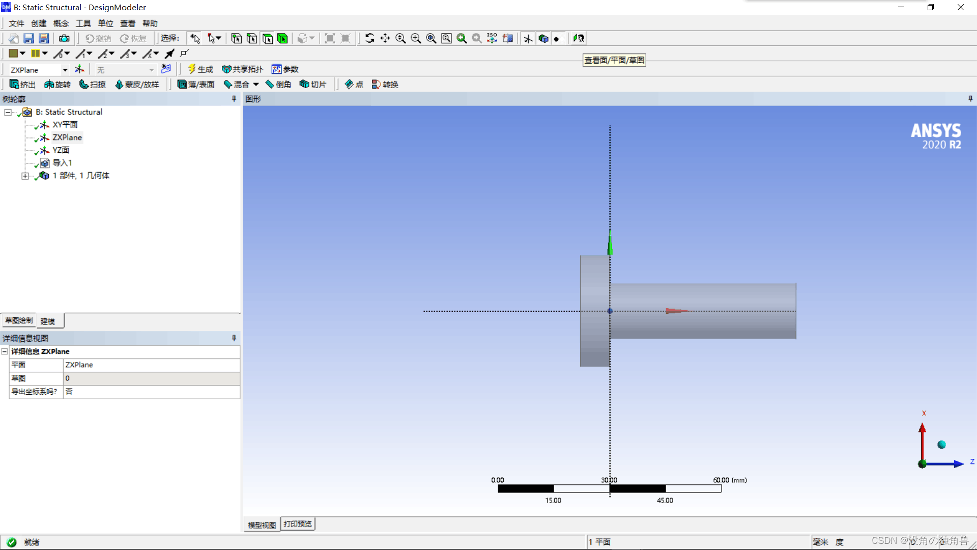Select the Extrude (挤出) tool
The width and height of the screenshot is (977, 550).
(x=22, y=85)
